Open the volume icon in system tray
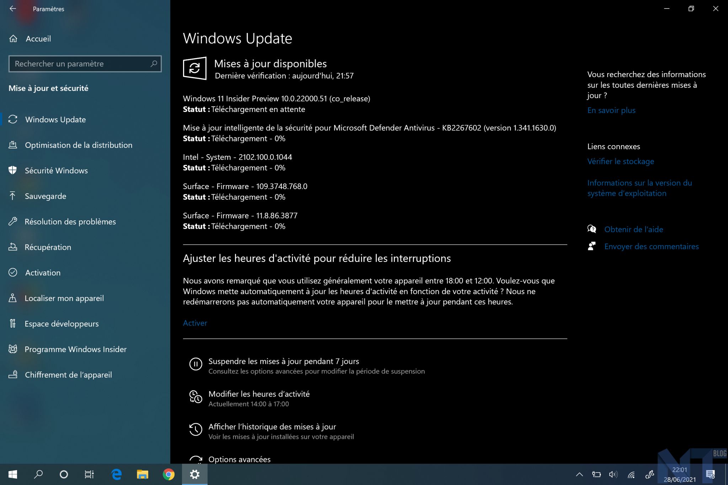 pos(613,474)
